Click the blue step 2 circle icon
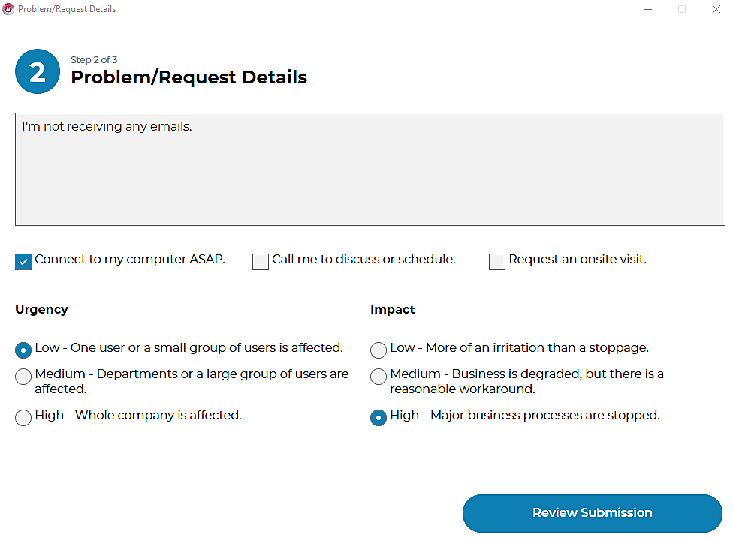 [x=38, y=71]
